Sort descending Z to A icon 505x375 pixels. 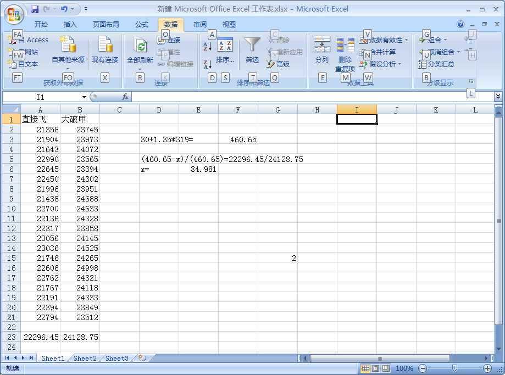click(207, 64)
